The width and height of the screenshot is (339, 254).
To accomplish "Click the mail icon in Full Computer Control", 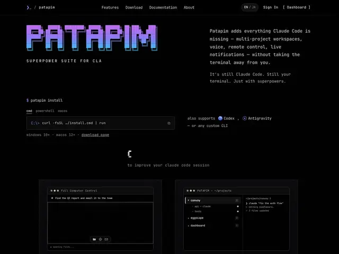I will 106,239.
